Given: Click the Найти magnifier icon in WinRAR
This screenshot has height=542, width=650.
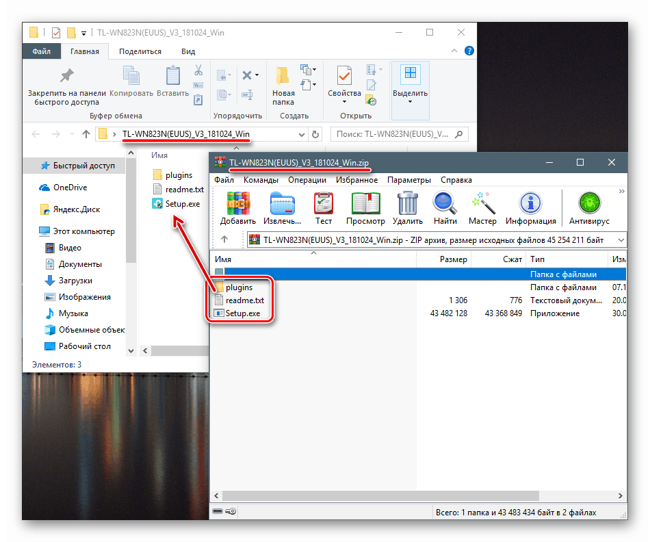Looking at the screenshot, I should click(445, 203).
